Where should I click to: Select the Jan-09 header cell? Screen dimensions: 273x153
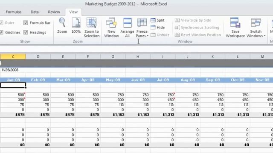click(x=13, y=80)
